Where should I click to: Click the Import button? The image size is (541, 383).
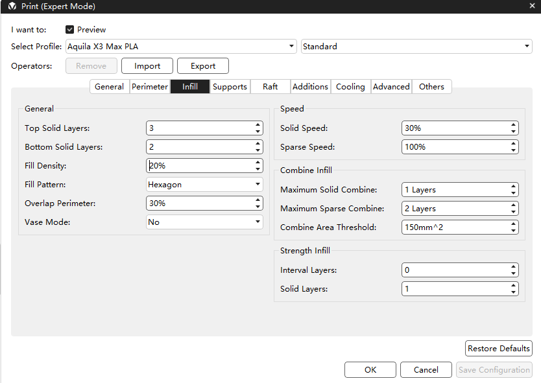point(147,66)
